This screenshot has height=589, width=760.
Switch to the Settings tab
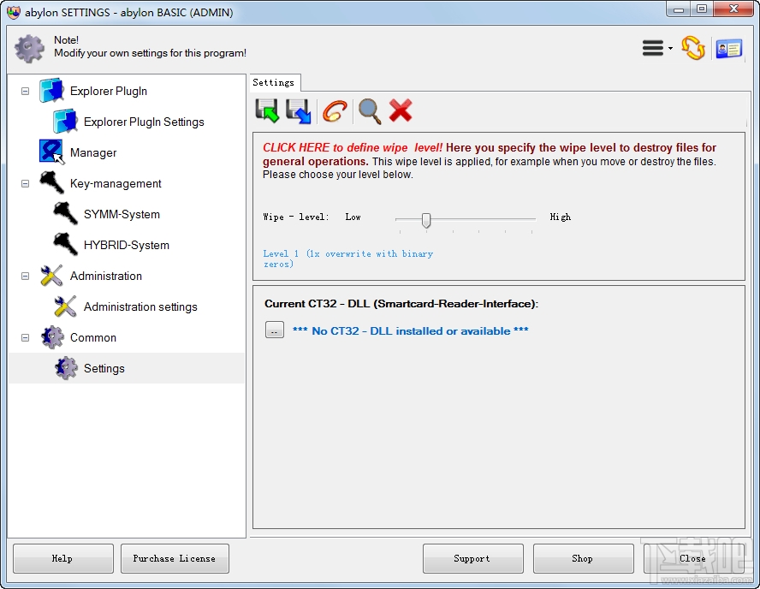pyautogui.click(x=273, y=82)
